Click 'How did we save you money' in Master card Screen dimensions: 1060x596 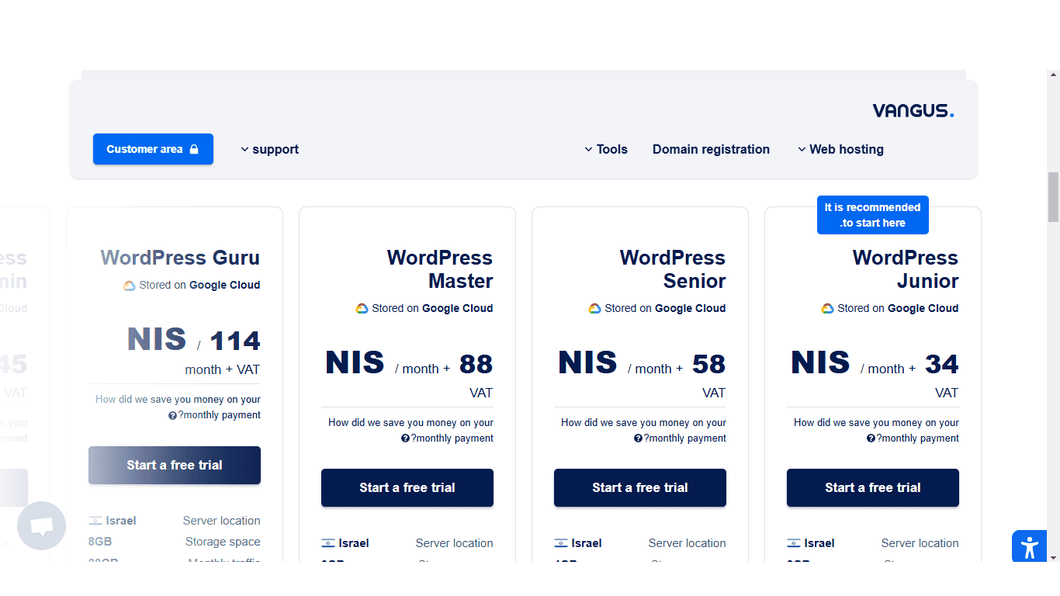pyautogui.click(x=410, y=430)
